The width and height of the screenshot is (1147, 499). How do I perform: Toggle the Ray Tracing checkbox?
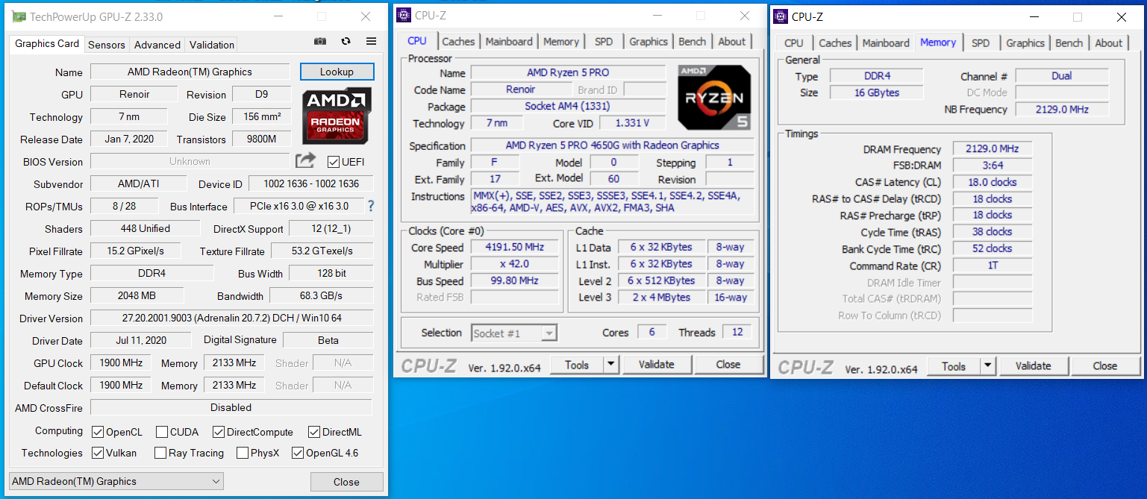(x=160, y=453)
